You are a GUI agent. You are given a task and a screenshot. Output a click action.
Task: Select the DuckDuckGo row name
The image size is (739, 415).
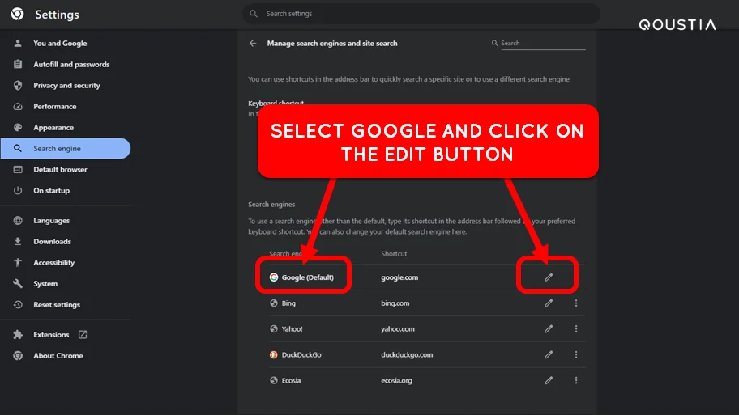pyautogui.click(x=301, y=355)
